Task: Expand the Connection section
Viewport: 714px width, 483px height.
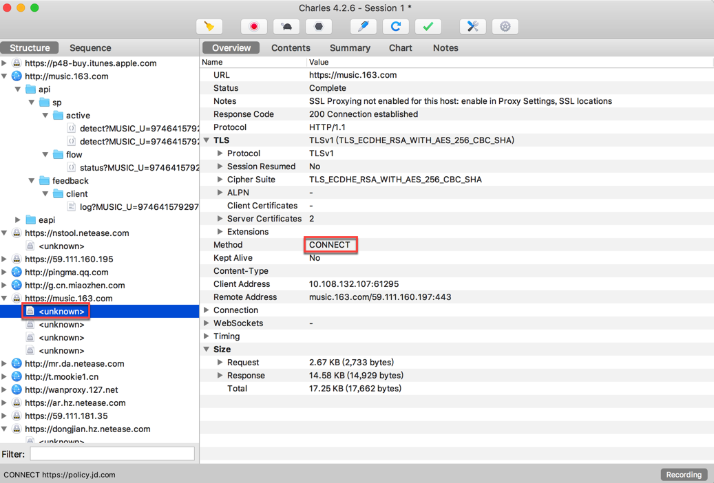Action: pos(207,310)
